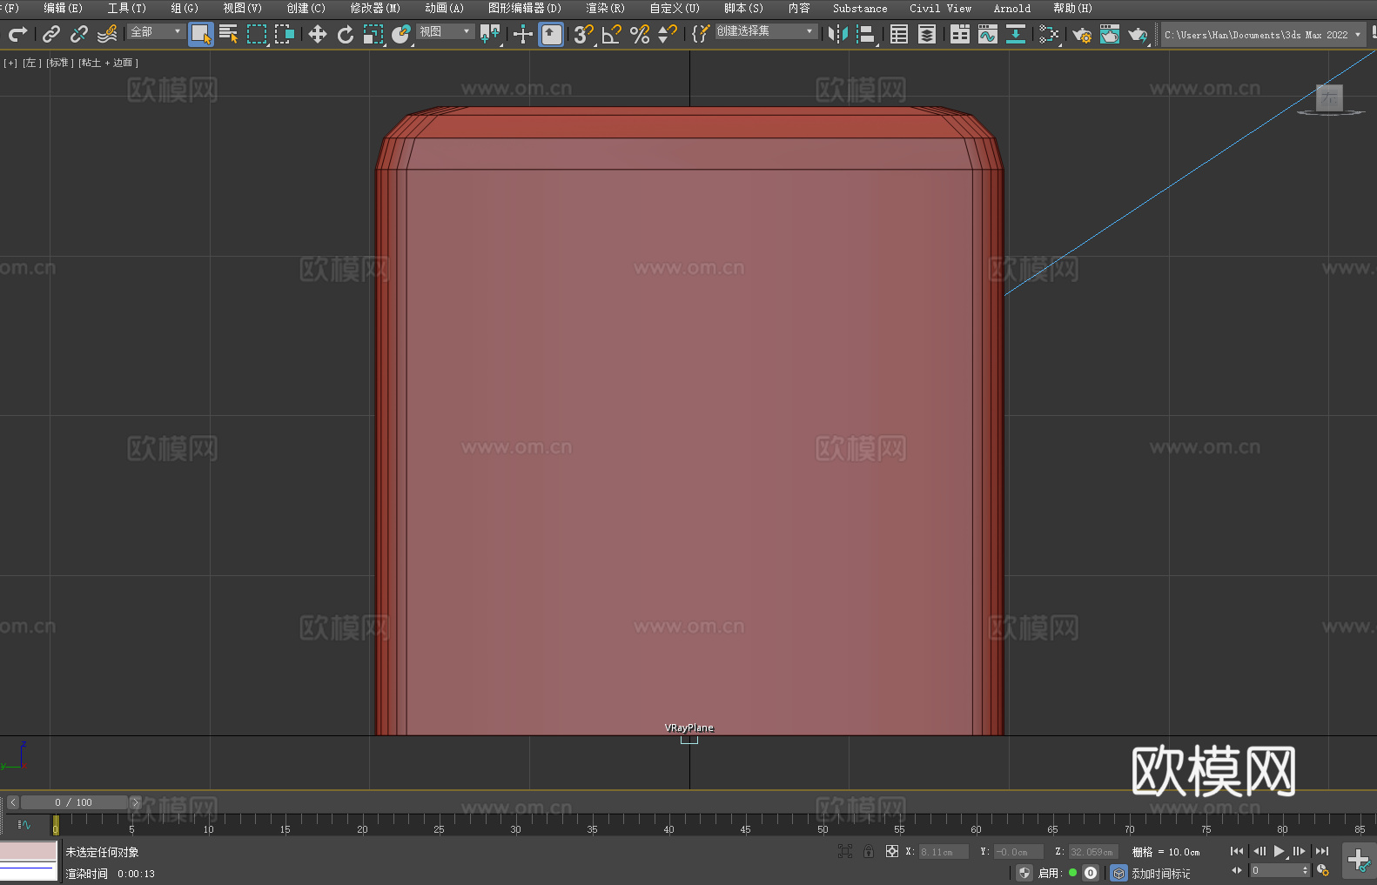The height and width of the screenshot is (885, 1377).
Task: Toggle Layer Explorer icon
Action: [x=927, y=34]
